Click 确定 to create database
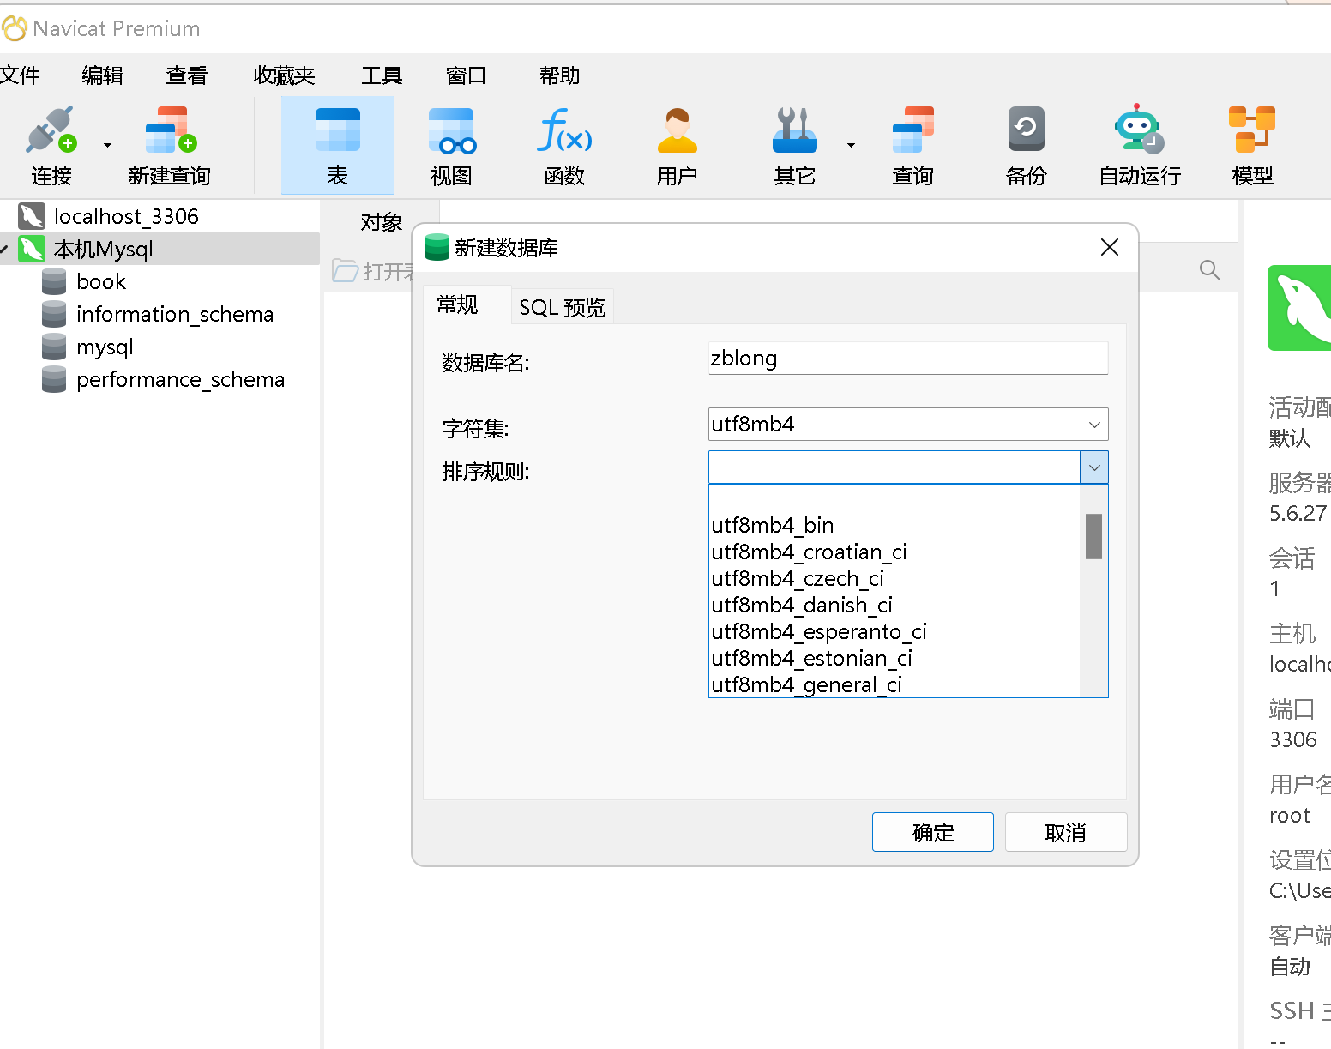The width and height of the screenshot is (1331, 1049). point(932,832)
